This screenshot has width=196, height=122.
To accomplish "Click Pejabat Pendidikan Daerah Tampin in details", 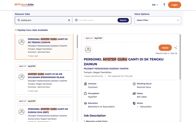I will (106, 69).
